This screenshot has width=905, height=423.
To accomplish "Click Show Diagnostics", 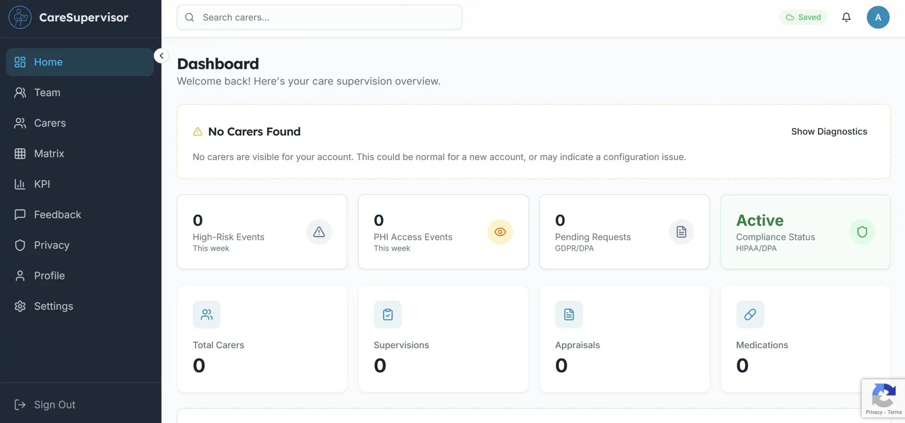I will pyautogui.click(x=829, y=132).
